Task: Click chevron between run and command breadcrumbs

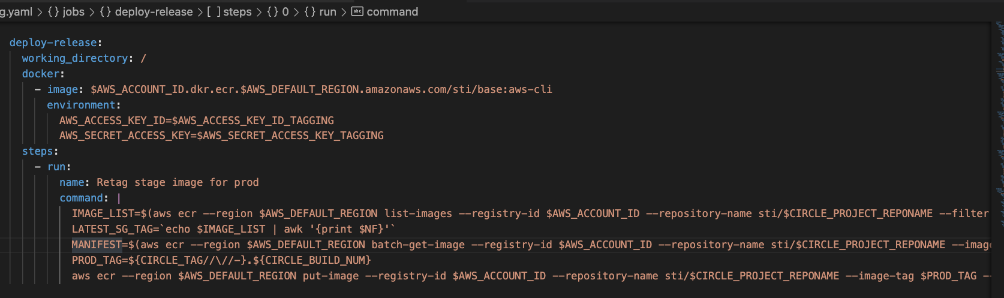Action: tap(344, 11)
